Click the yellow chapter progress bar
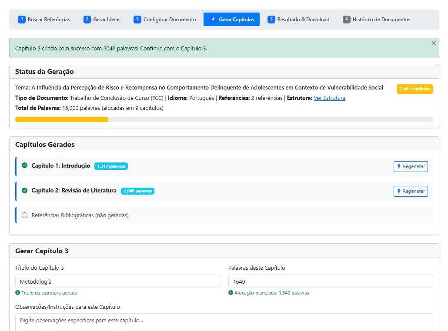Image resolution: width=448 pixels, height=331 pixels. pyautogui.click(x=61, y=119)
